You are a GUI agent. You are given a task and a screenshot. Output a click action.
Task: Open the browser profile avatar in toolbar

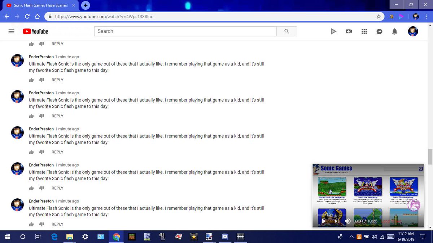416,17
